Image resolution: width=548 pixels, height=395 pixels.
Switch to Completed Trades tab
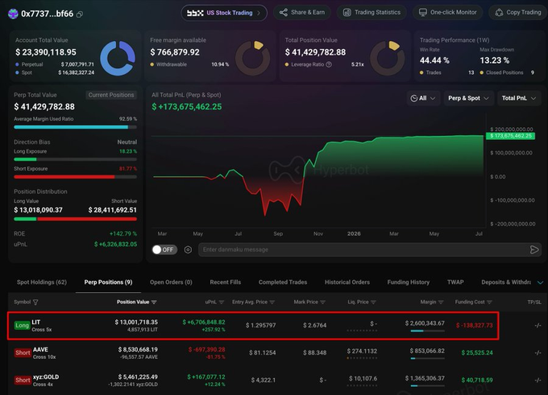point(283,282)
